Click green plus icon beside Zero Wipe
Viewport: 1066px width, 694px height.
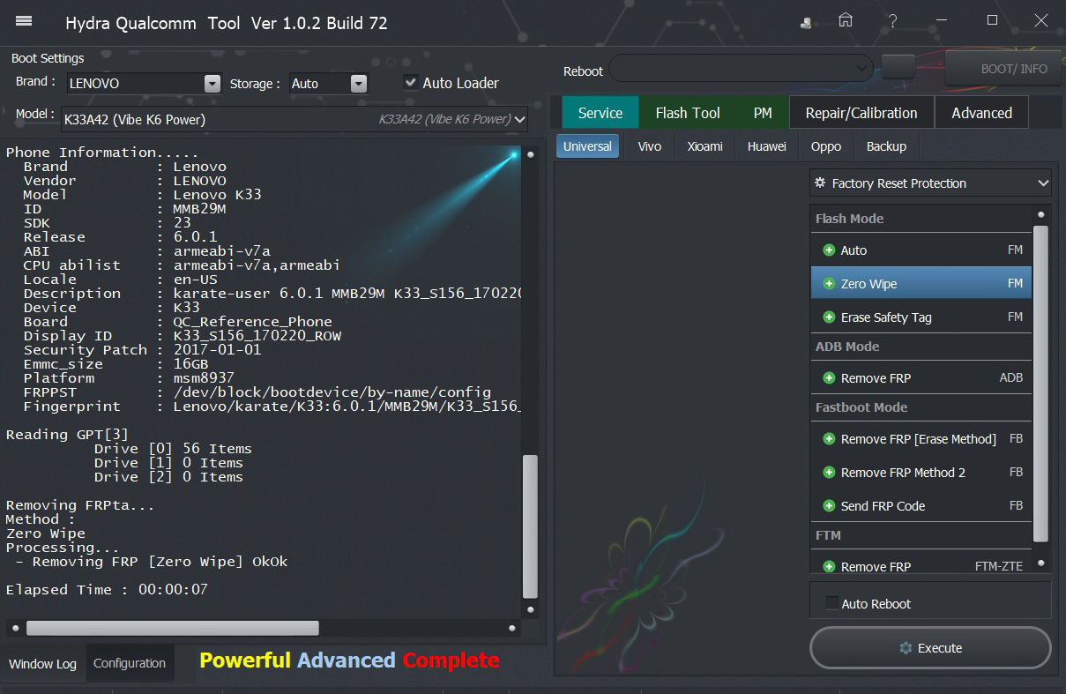coord(829,284)
